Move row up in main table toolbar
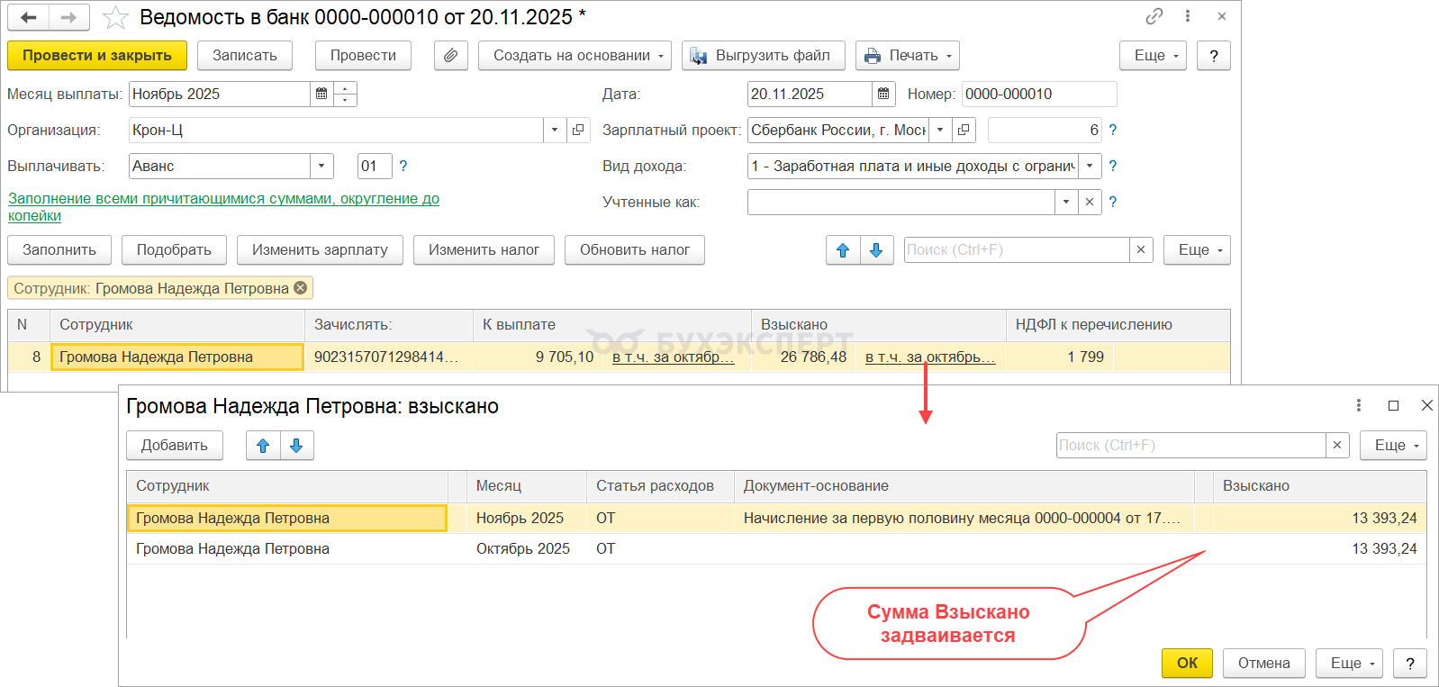 point(843,250)
